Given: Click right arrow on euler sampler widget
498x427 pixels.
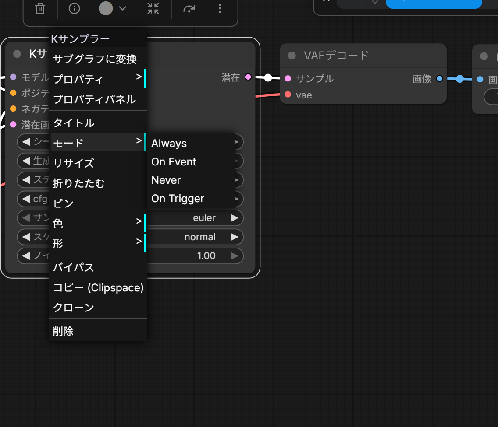Looking at the screenshot, I should tap(235, 218).
